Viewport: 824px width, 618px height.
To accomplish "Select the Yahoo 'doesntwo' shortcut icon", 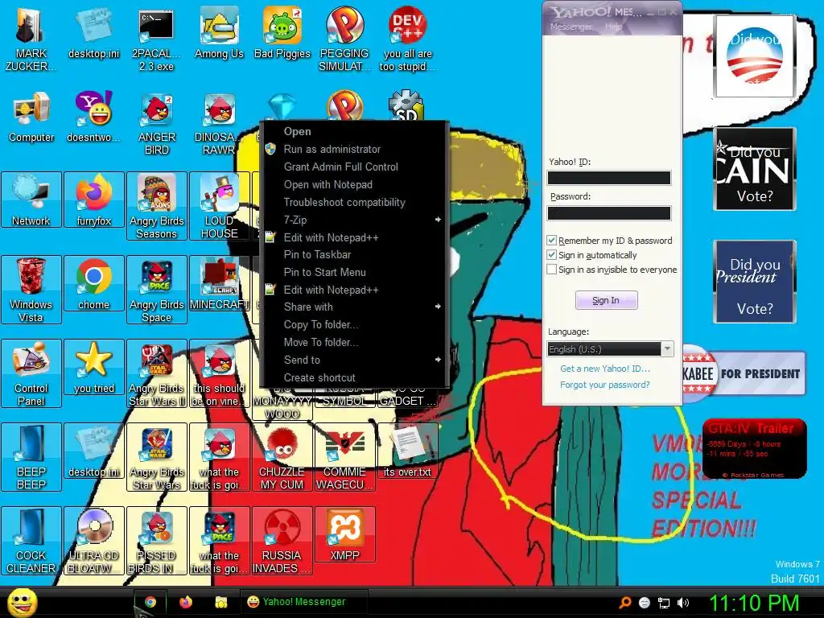I will [x=93, y=117].
